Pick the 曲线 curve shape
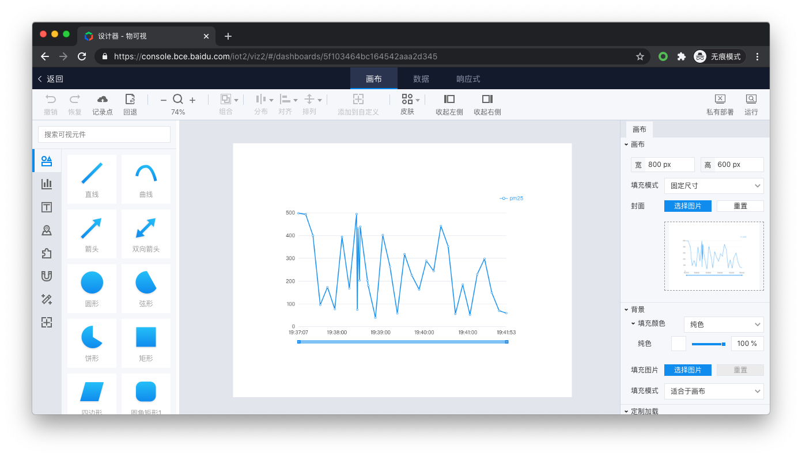Image resolution: width=802 pixels, height=457 pixels. coord(146,179)
